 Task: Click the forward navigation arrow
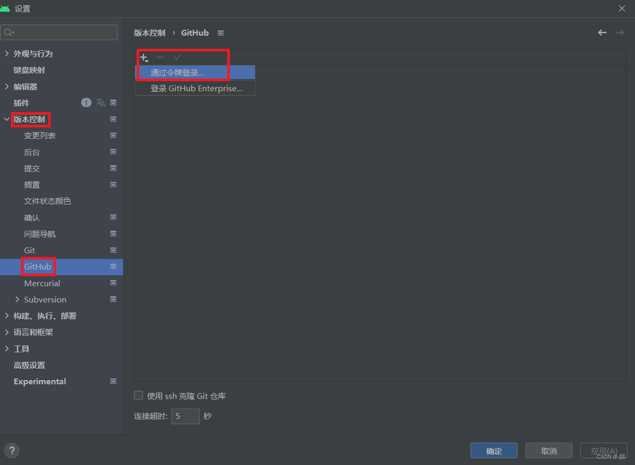(620, 33)
